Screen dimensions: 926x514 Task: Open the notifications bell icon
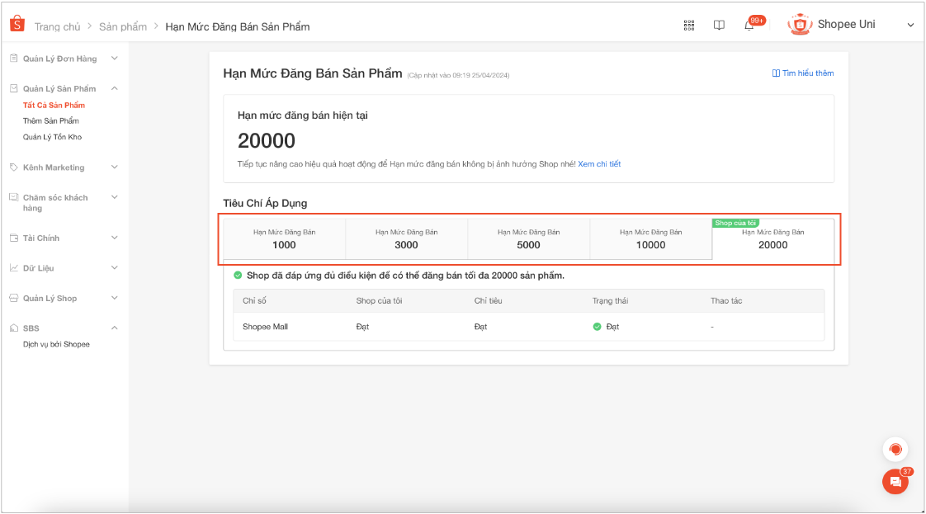749,26
